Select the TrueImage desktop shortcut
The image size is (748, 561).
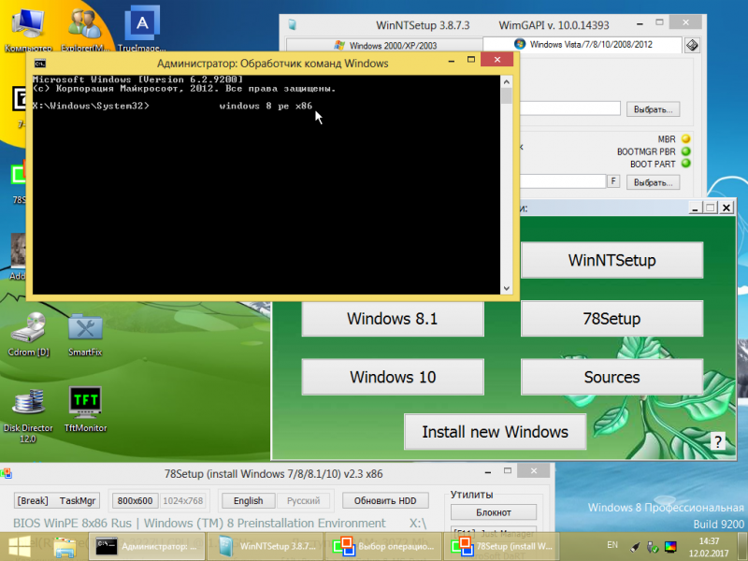(142, 29)
